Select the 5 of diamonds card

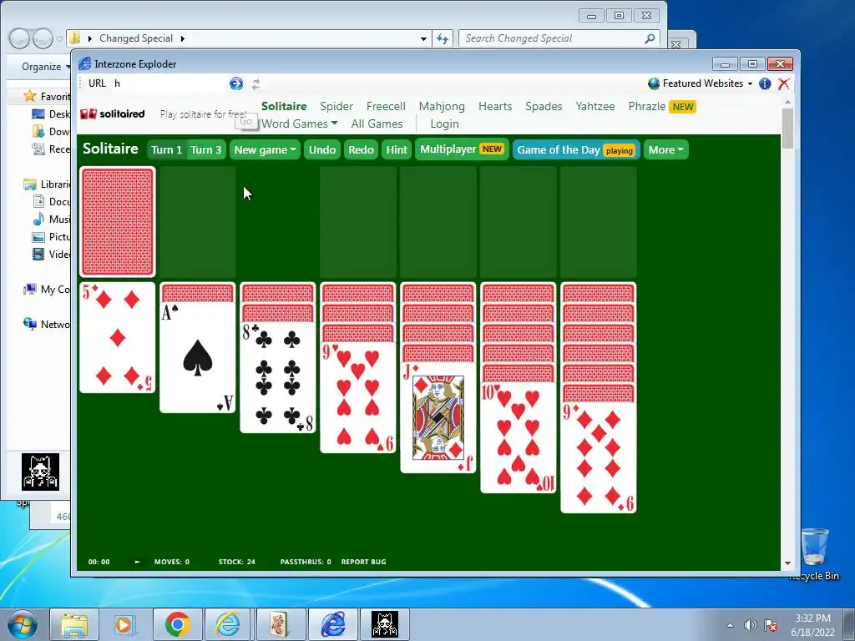tap(118, 337)
